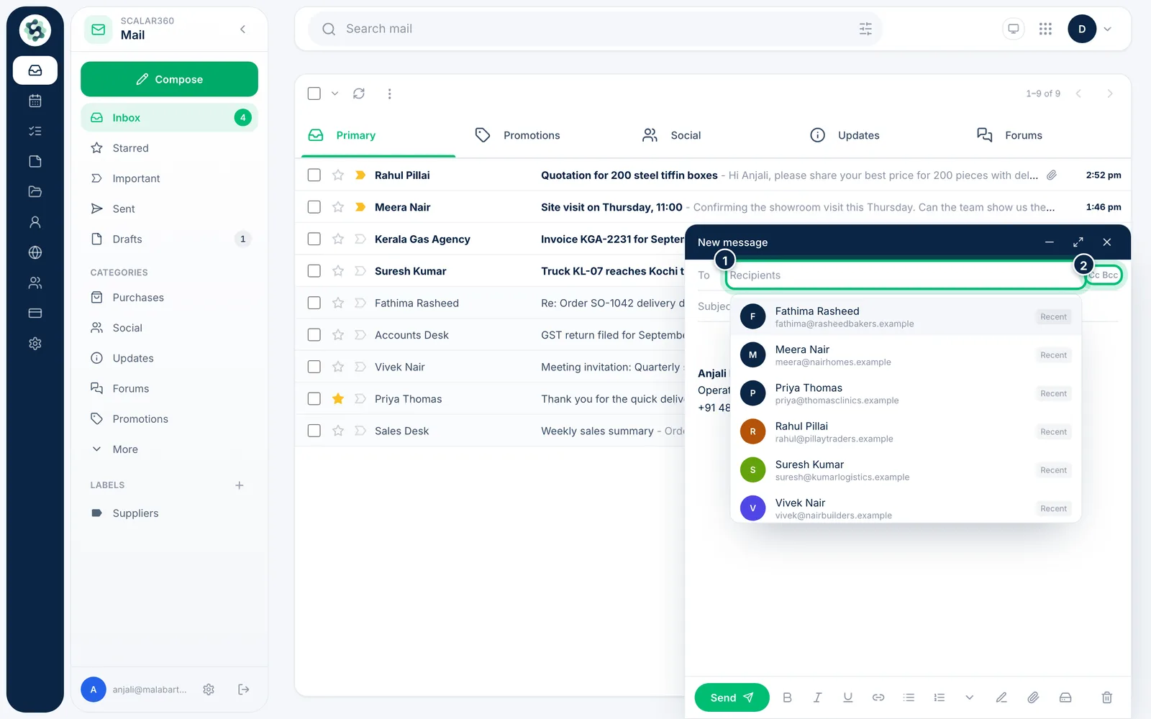Click the refresh mail icon
This screenshot has height=719, width=1151.
tap(359, 93)
